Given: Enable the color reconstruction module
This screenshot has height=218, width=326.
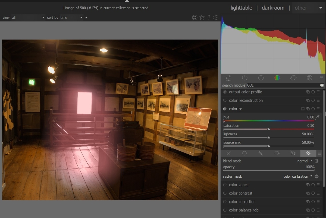Looking at the screenshot, I should pos(225,100).
